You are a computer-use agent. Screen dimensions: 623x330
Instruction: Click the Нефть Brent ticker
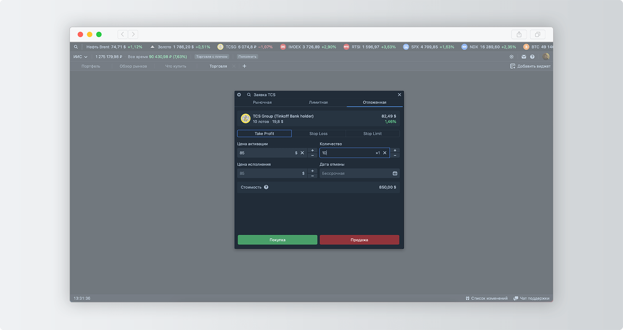point(114,47)
